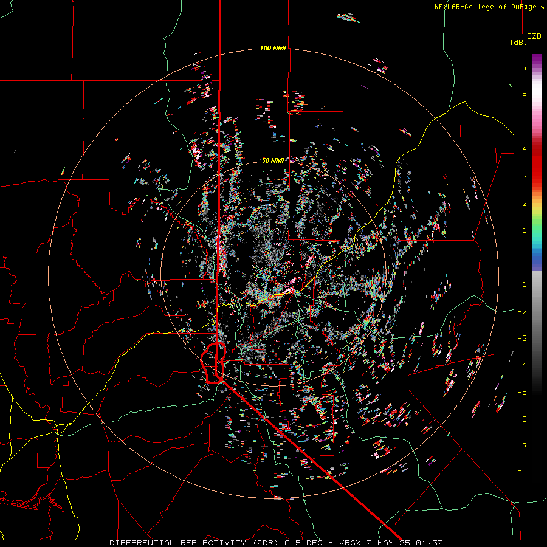Image resolution: width=547 pixels, height=547 pixels.
Task: Click the -4 value on the dB scale
Action: [522, 365]
